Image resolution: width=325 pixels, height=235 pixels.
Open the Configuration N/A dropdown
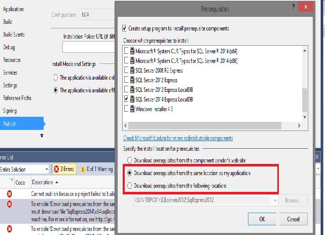point(97,15)
